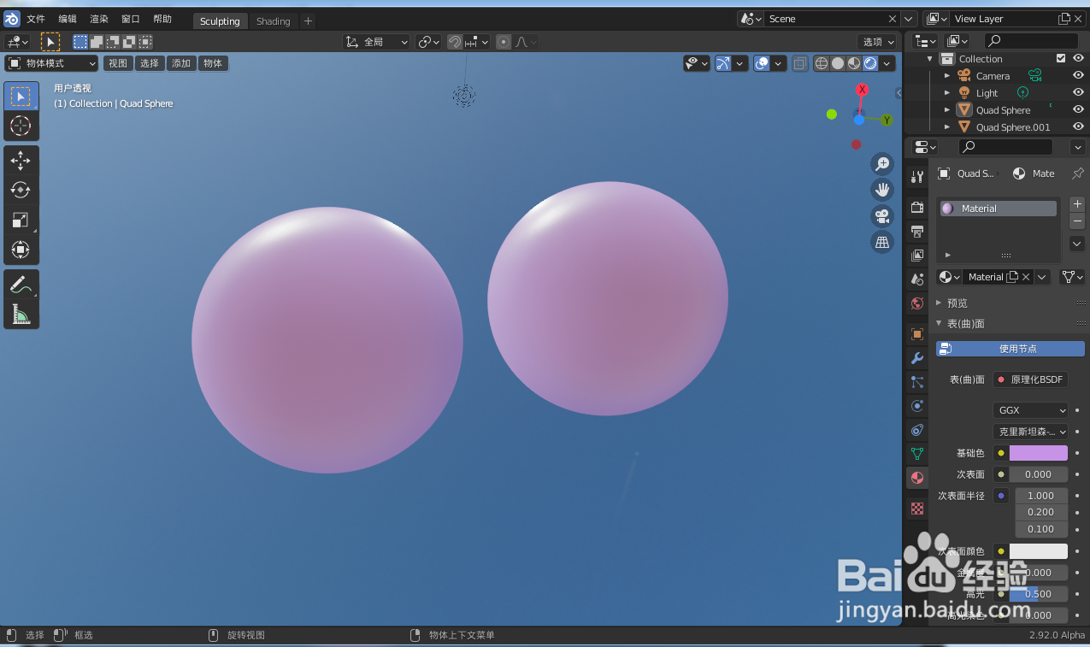Select the Annotate pencil tool
Image resolution: width=1090 pixels, height=647 pixels.
click(x=21, y=285)
